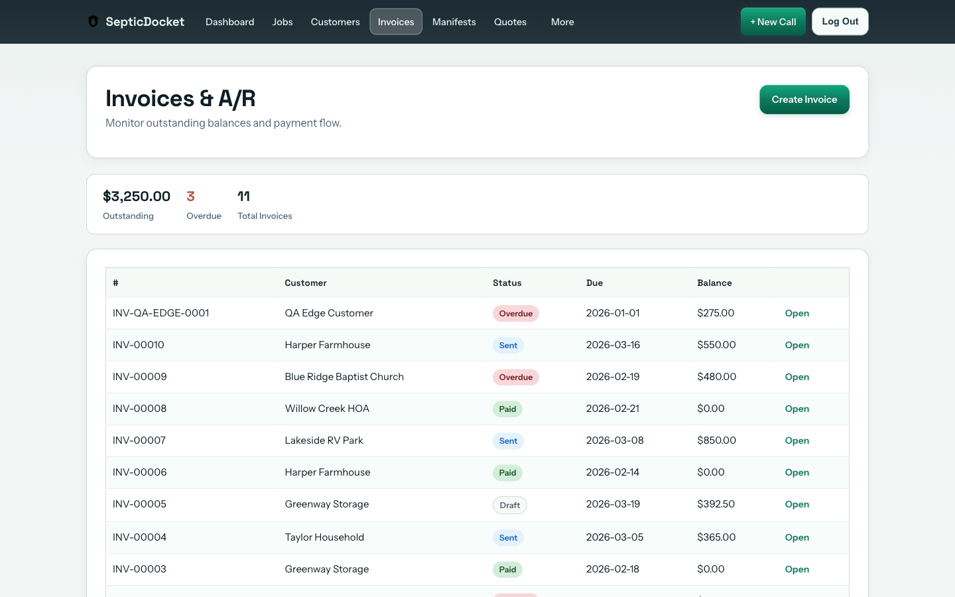Image resolution: width=955 pixels, height=597 pixels.
Task: Open invoice INV-QA-EDGE-0001
Action: point(796,314)
